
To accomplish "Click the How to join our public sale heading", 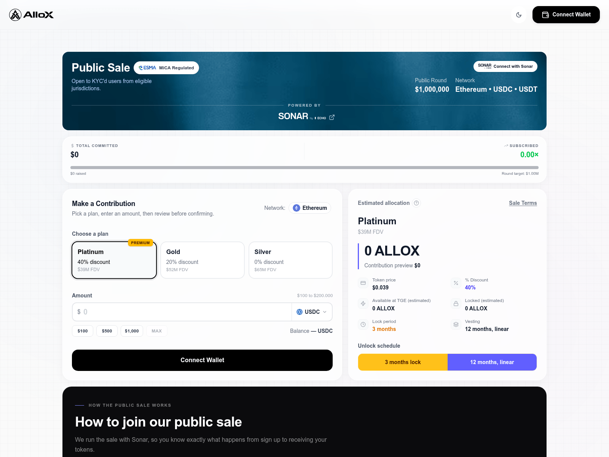I will pos(158,422).
